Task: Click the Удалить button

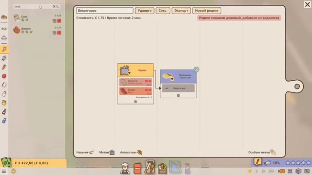Action: 145,11
